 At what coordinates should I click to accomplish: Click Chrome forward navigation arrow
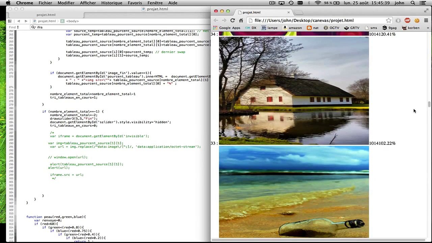point(224,20)
